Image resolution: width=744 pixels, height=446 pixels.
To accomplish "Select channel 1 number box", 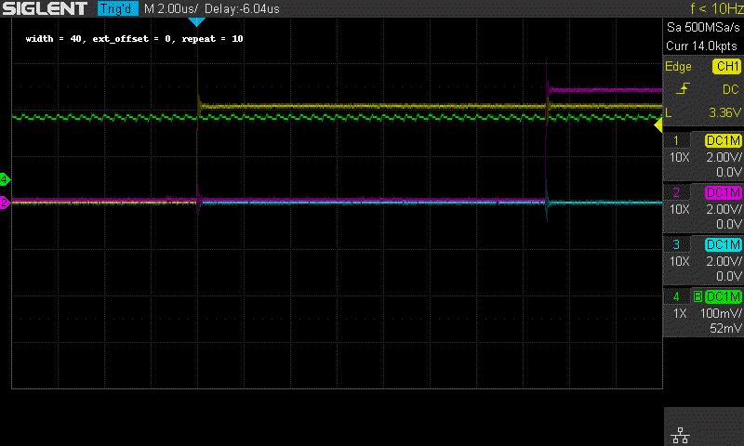I will pyautogui.click(x=676, y=140).
